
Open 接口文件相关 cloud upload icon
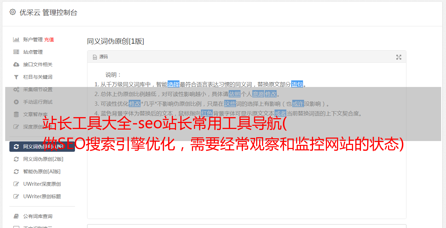(16, 64)
